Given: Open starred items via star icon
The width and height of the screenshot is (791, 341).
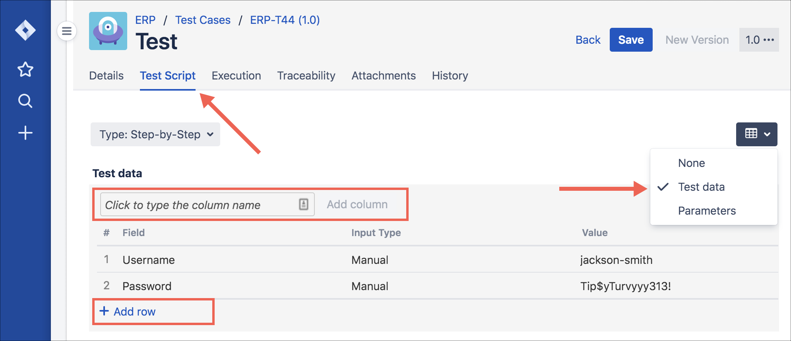Looking at the screenshot, I should click(x=25, y=70).
